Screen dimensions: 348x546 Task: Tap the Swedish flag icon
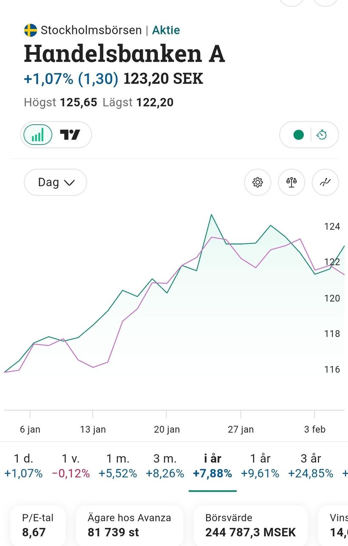[x=31, y=30]
